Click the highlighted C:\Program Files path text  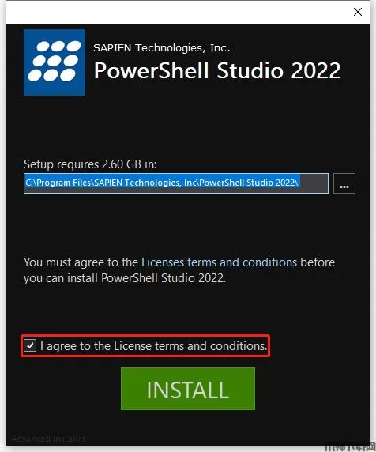(162, 183)
